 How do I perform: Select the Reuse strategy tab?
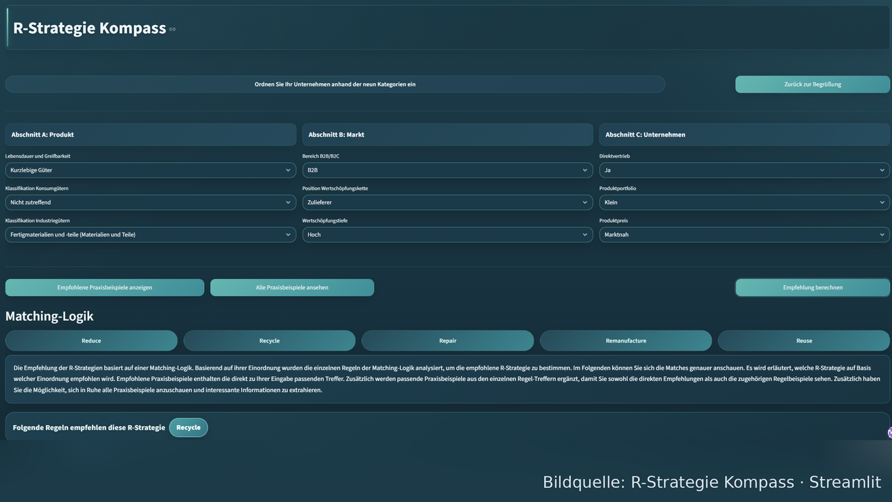tap(804, 341)
